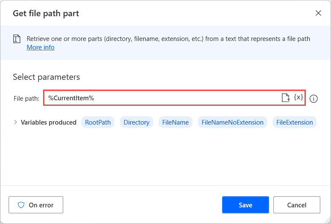The height and width of the screenshot is (224, 331).
Task: Expand the Variables produced chevron
Action: pyautogui.click(x=16, y=122)
